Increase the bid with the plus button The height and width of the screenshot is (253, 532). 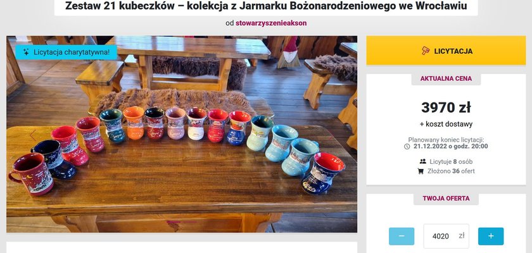coord(491,236)
